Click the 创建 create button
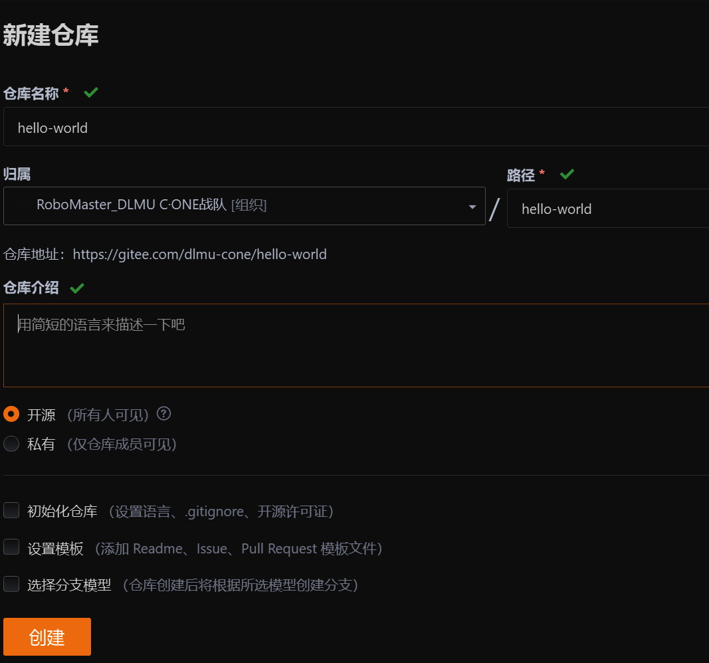709x663 pixels. [x=47, y=637]
